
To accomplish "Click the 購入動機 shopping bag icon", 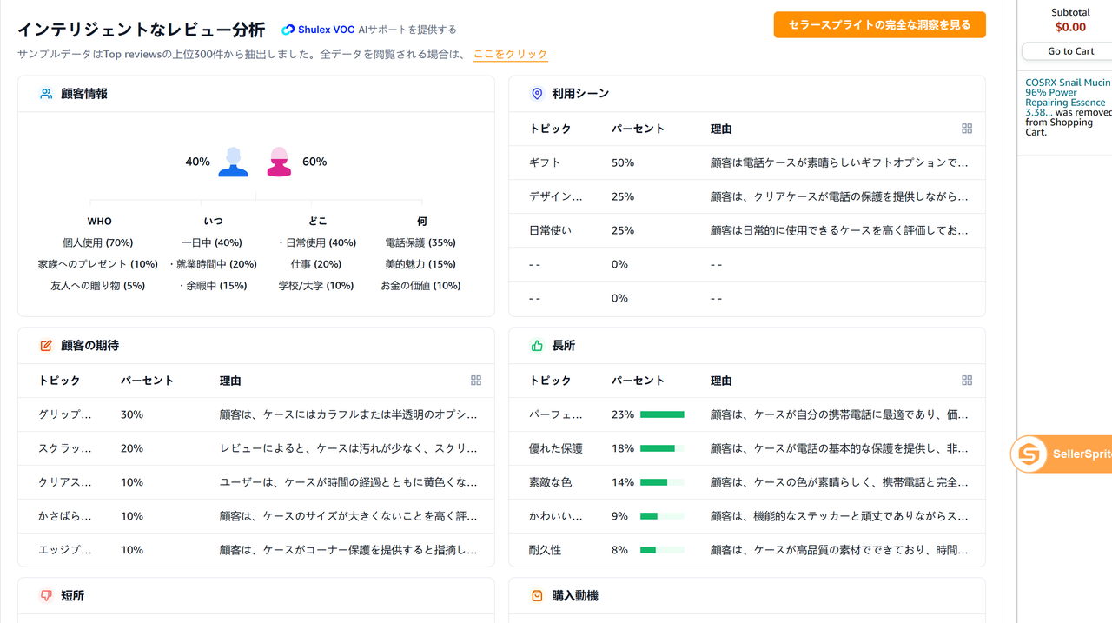I will pyautogui.click(x=537, y=596).
